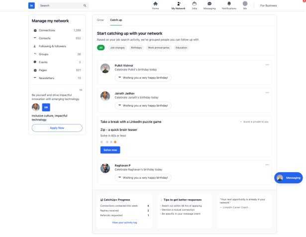Image resolution: width=306 pixels, height=237 pixels.
Task: Open Jairath Jadhav's profile photo
Action: pos(105,96)
